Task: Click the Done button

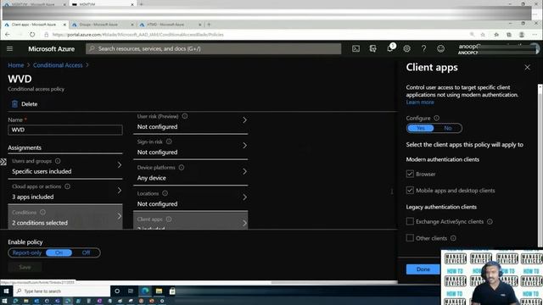Action: pos(423,269)
